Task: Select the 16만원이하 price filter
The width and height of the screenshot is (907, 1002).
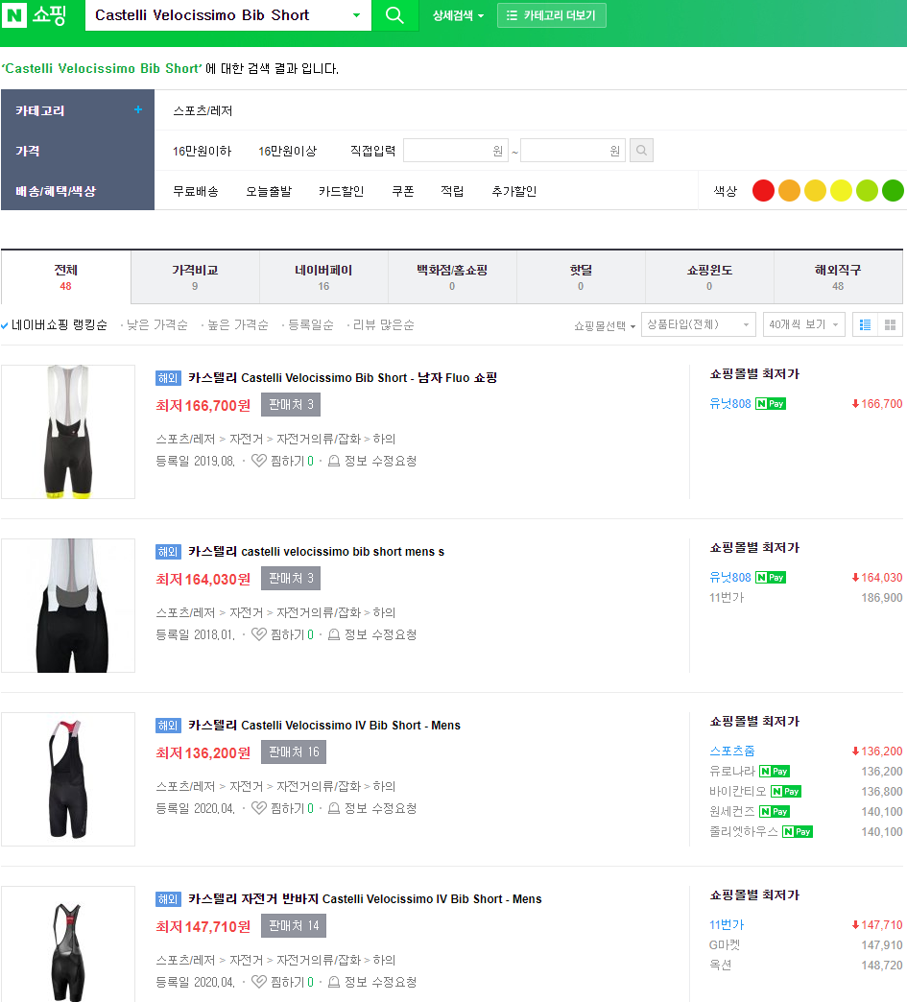Action: (202, 151)
